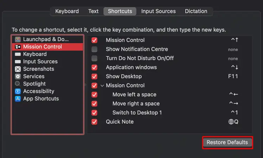Screen dimensions: 263x158
Task: Disable the Show Desktop shortcut checkbox
Action: point(94,77)
